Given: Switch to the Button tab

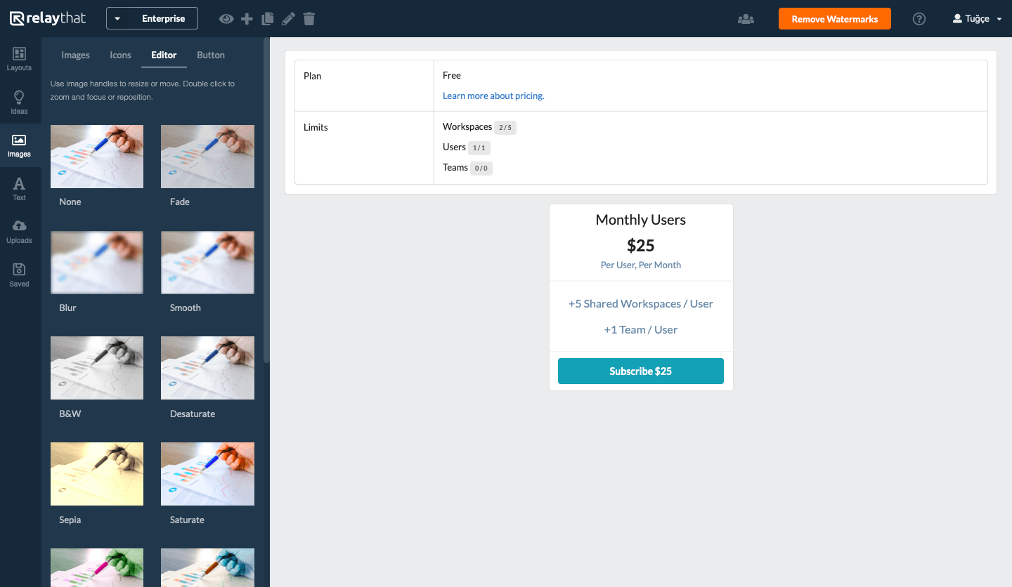Looking at the screenshot, I should (x=211, y=55).
